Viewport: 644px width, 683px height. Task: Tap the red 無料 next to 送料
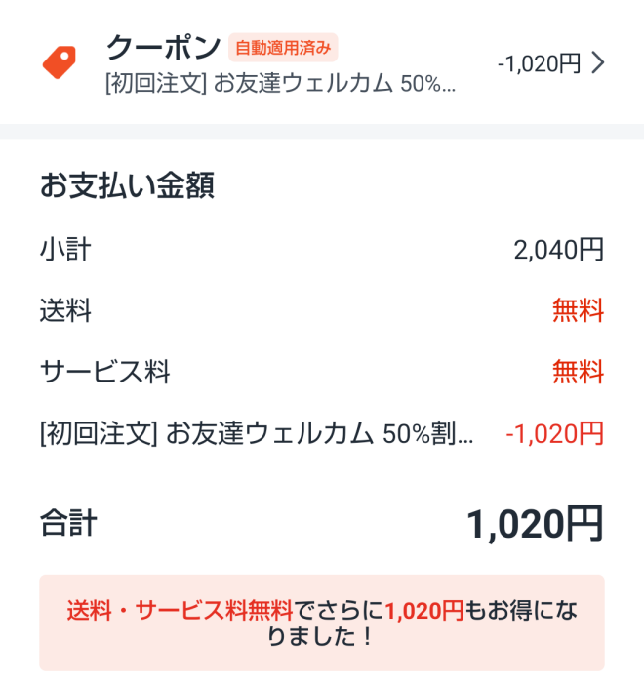[579, 310]
